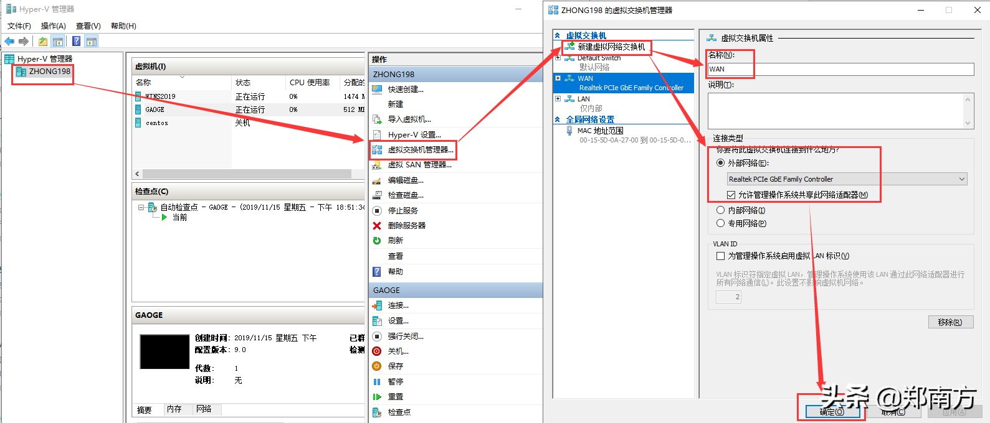Viewport: 990px width, 423px height.
Task: Enable the VLAN ID 虚拟 LAN 标识 checkbox
Action: pyautogui.click(x=721, y=256)
